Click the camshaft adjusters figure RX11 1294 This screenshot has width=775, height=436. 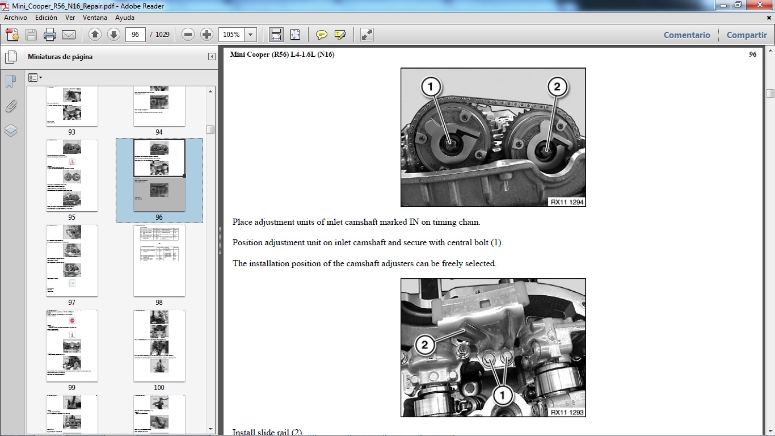493,137
